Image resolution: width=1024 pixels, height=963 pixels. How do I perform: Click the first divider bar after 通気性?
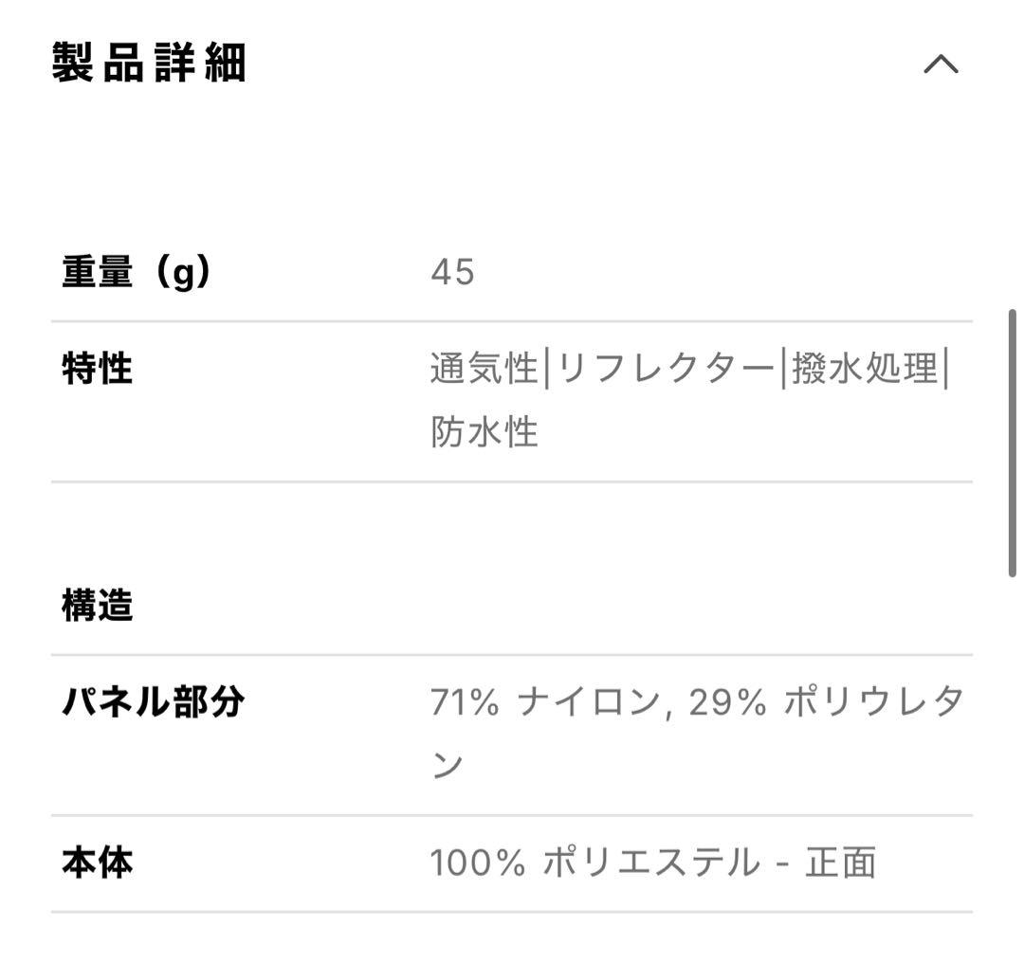[x=546, y=369]
